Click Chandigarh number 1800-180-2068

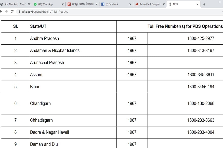(201, 104)
